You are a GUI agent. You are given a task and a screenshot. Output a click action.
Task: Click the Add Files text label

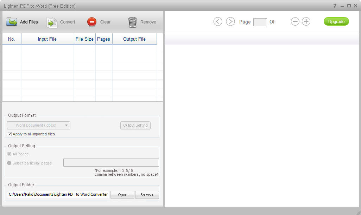(x=29, y=22)
